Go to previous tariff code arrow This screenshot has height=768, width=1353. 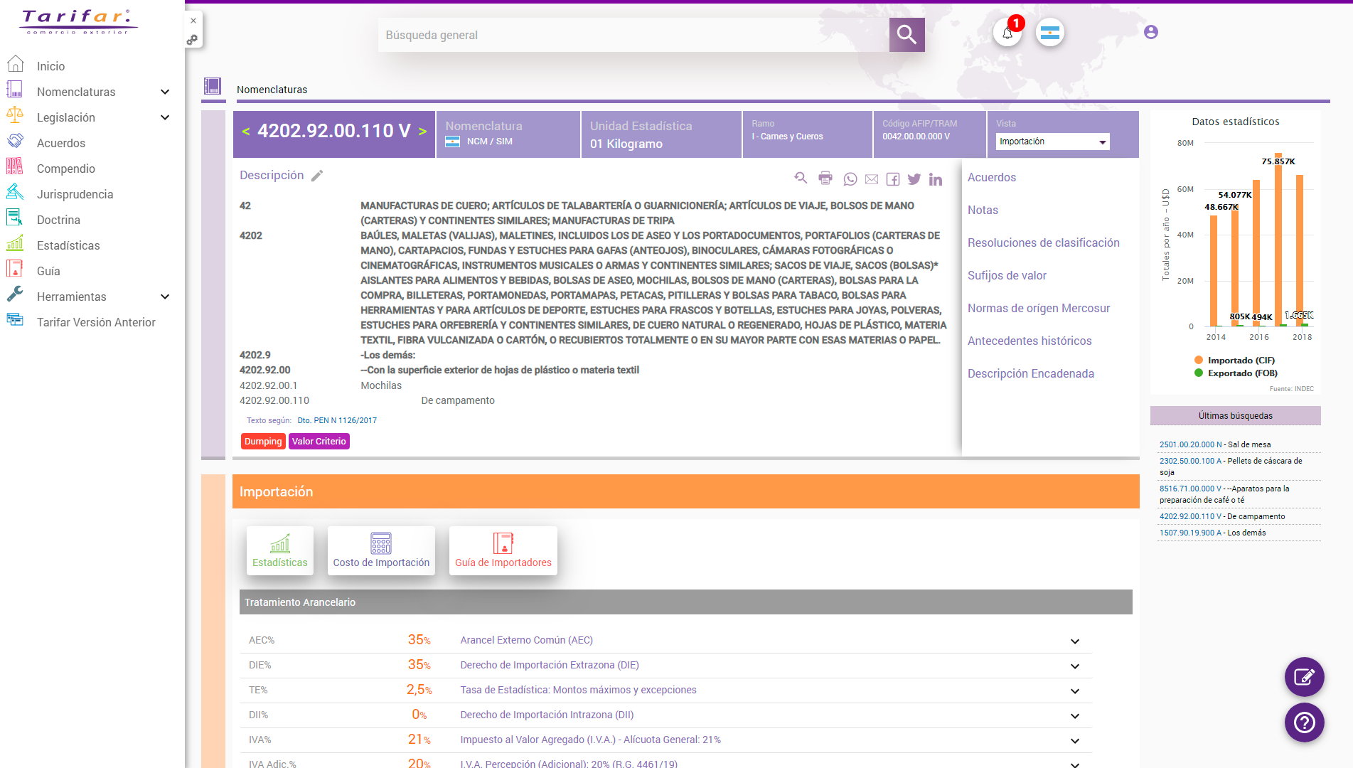click(x=246, y=132)
